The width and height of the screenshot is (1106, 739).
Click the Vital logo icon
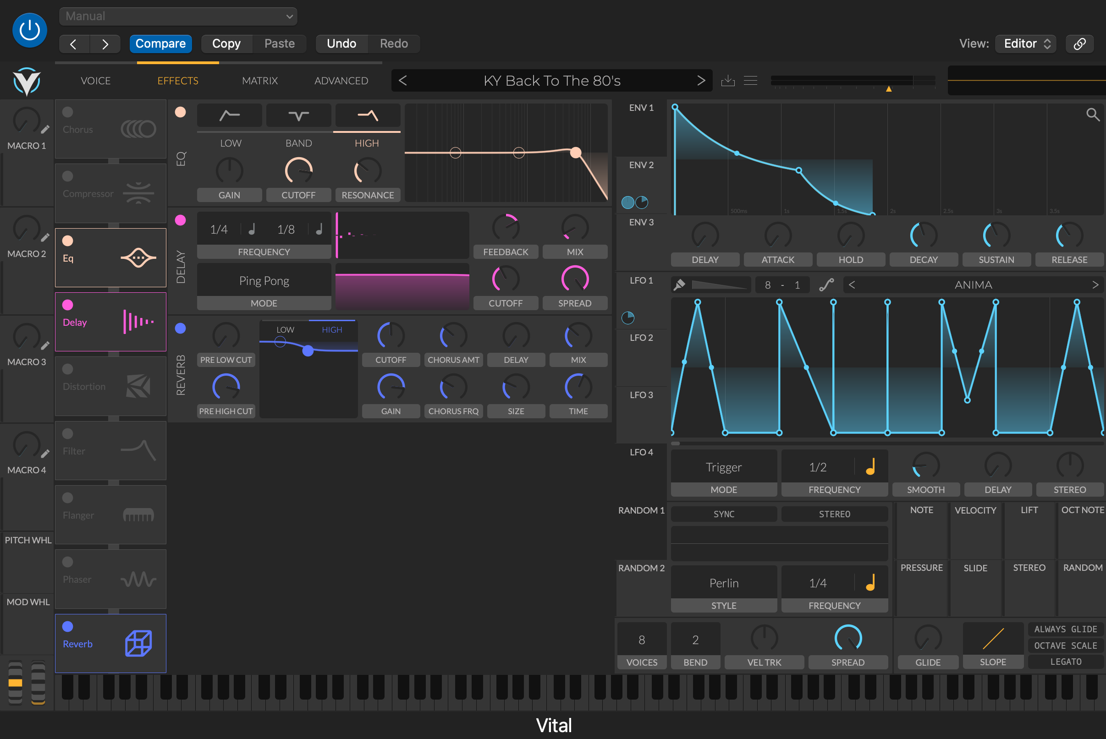27,81
